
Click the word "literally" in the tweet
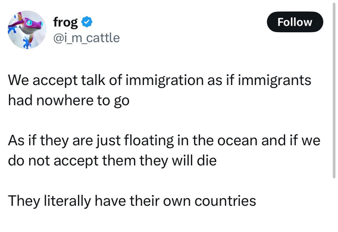coord(67,201)
